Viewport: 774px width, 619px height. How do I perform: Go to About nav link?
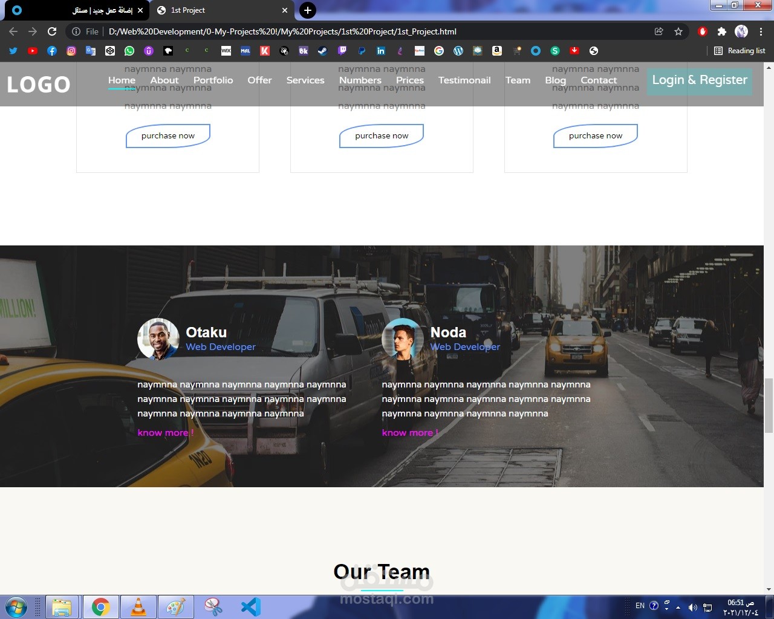click(x=164, y=80)
